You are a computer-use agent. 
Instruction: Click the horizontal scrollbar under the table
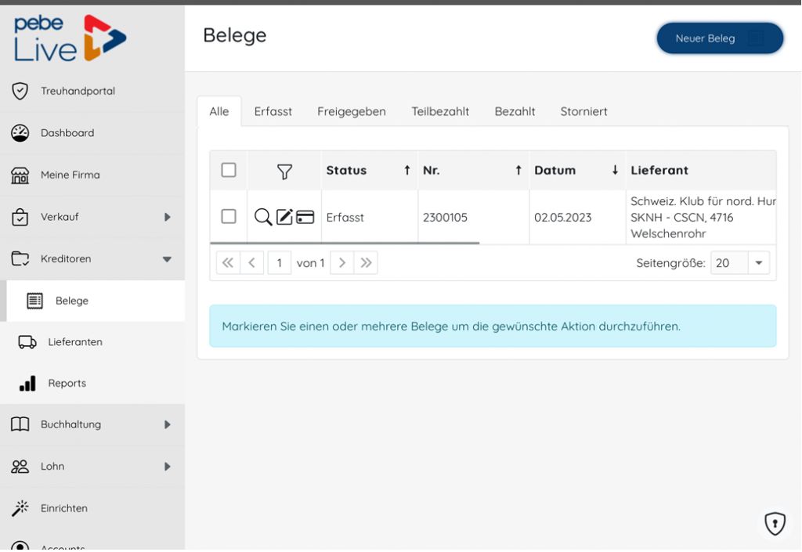345,244
